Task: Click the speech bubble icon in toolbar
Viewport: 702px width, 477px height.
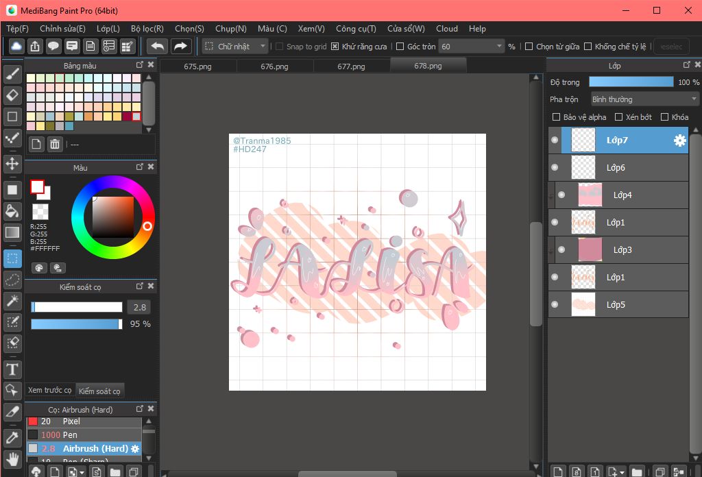Action: click(x=53, y=46)
